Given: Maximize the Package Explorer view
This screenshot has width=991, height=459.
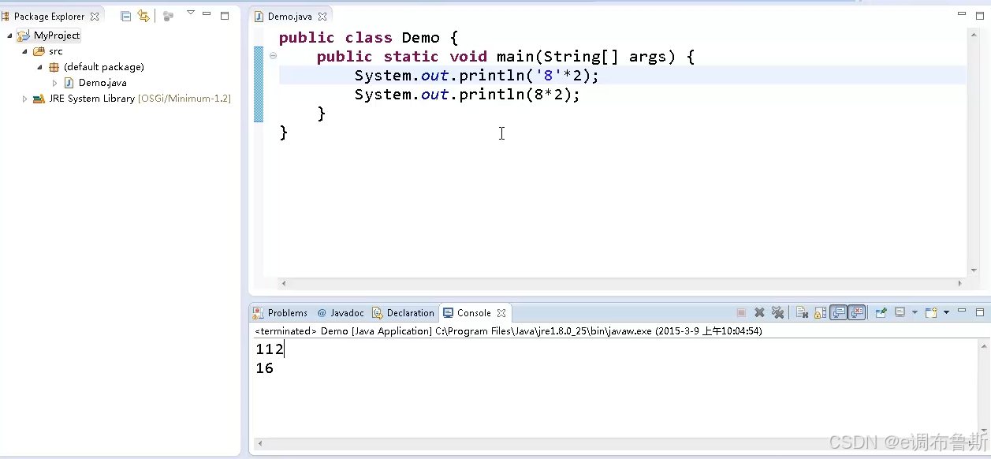Looking at the screenshot, I should click(x=225, y=15).
